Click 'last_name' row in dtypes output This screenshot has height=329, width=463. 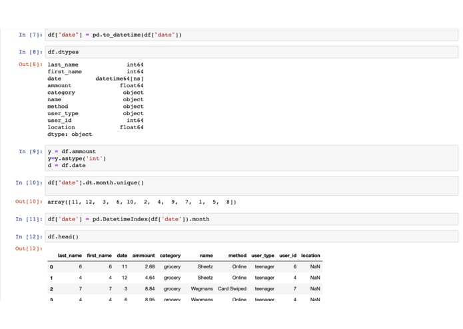click(95, 65)
